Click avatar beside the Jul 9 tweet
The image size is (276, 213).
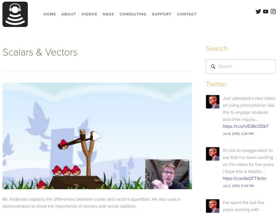click(x=212, y=102)
